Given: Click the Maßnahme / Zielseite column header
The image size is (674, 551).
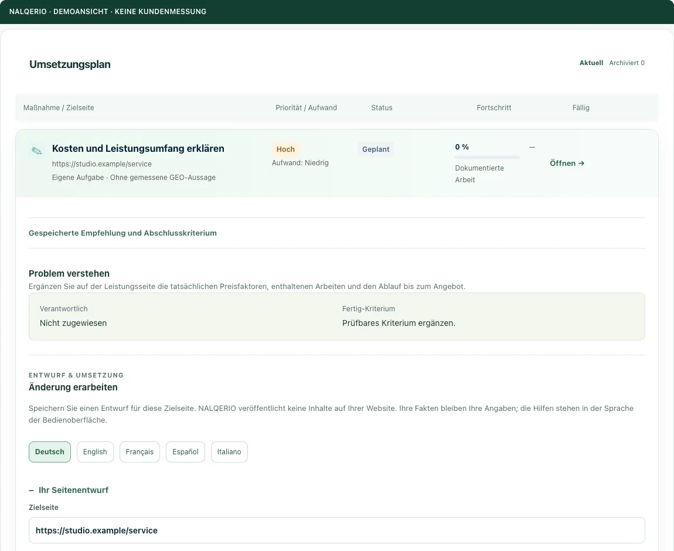Looking at the screenshot, I should (59, 108).
